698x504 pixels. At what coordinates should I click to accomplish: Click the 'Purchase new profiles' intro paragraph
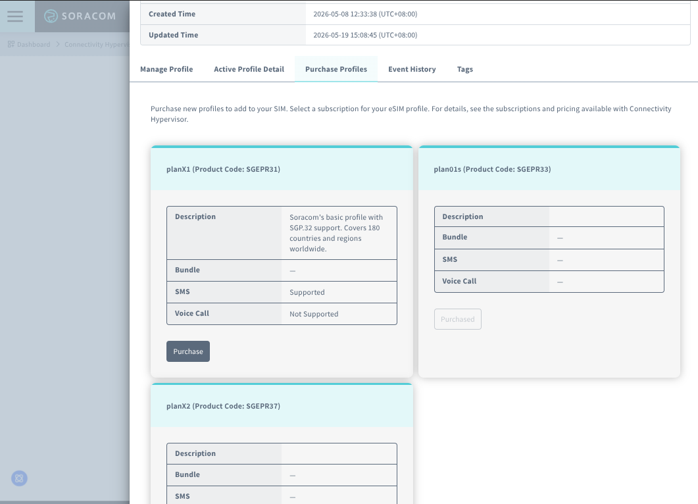(411, 114)
